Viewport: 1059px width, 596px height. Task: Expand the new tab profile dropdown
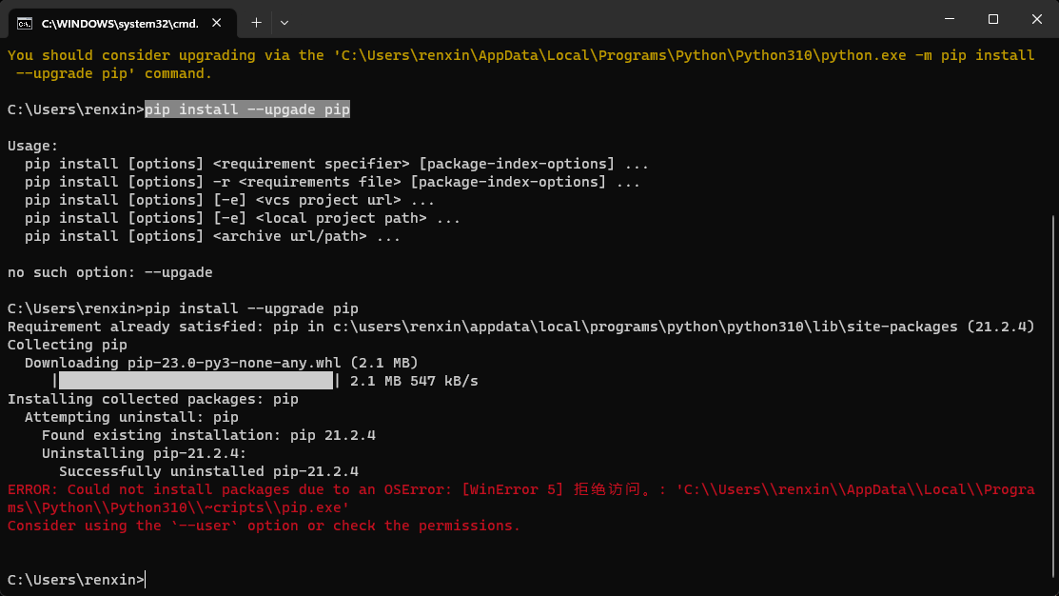[x=284, y=22]
